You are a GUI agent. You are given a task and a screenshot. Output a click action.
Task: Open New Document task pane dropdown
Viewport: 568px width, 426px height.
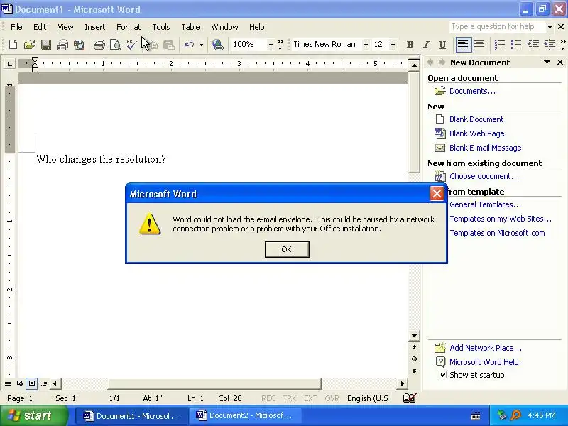pyautogui.click(x=547, y=62)
